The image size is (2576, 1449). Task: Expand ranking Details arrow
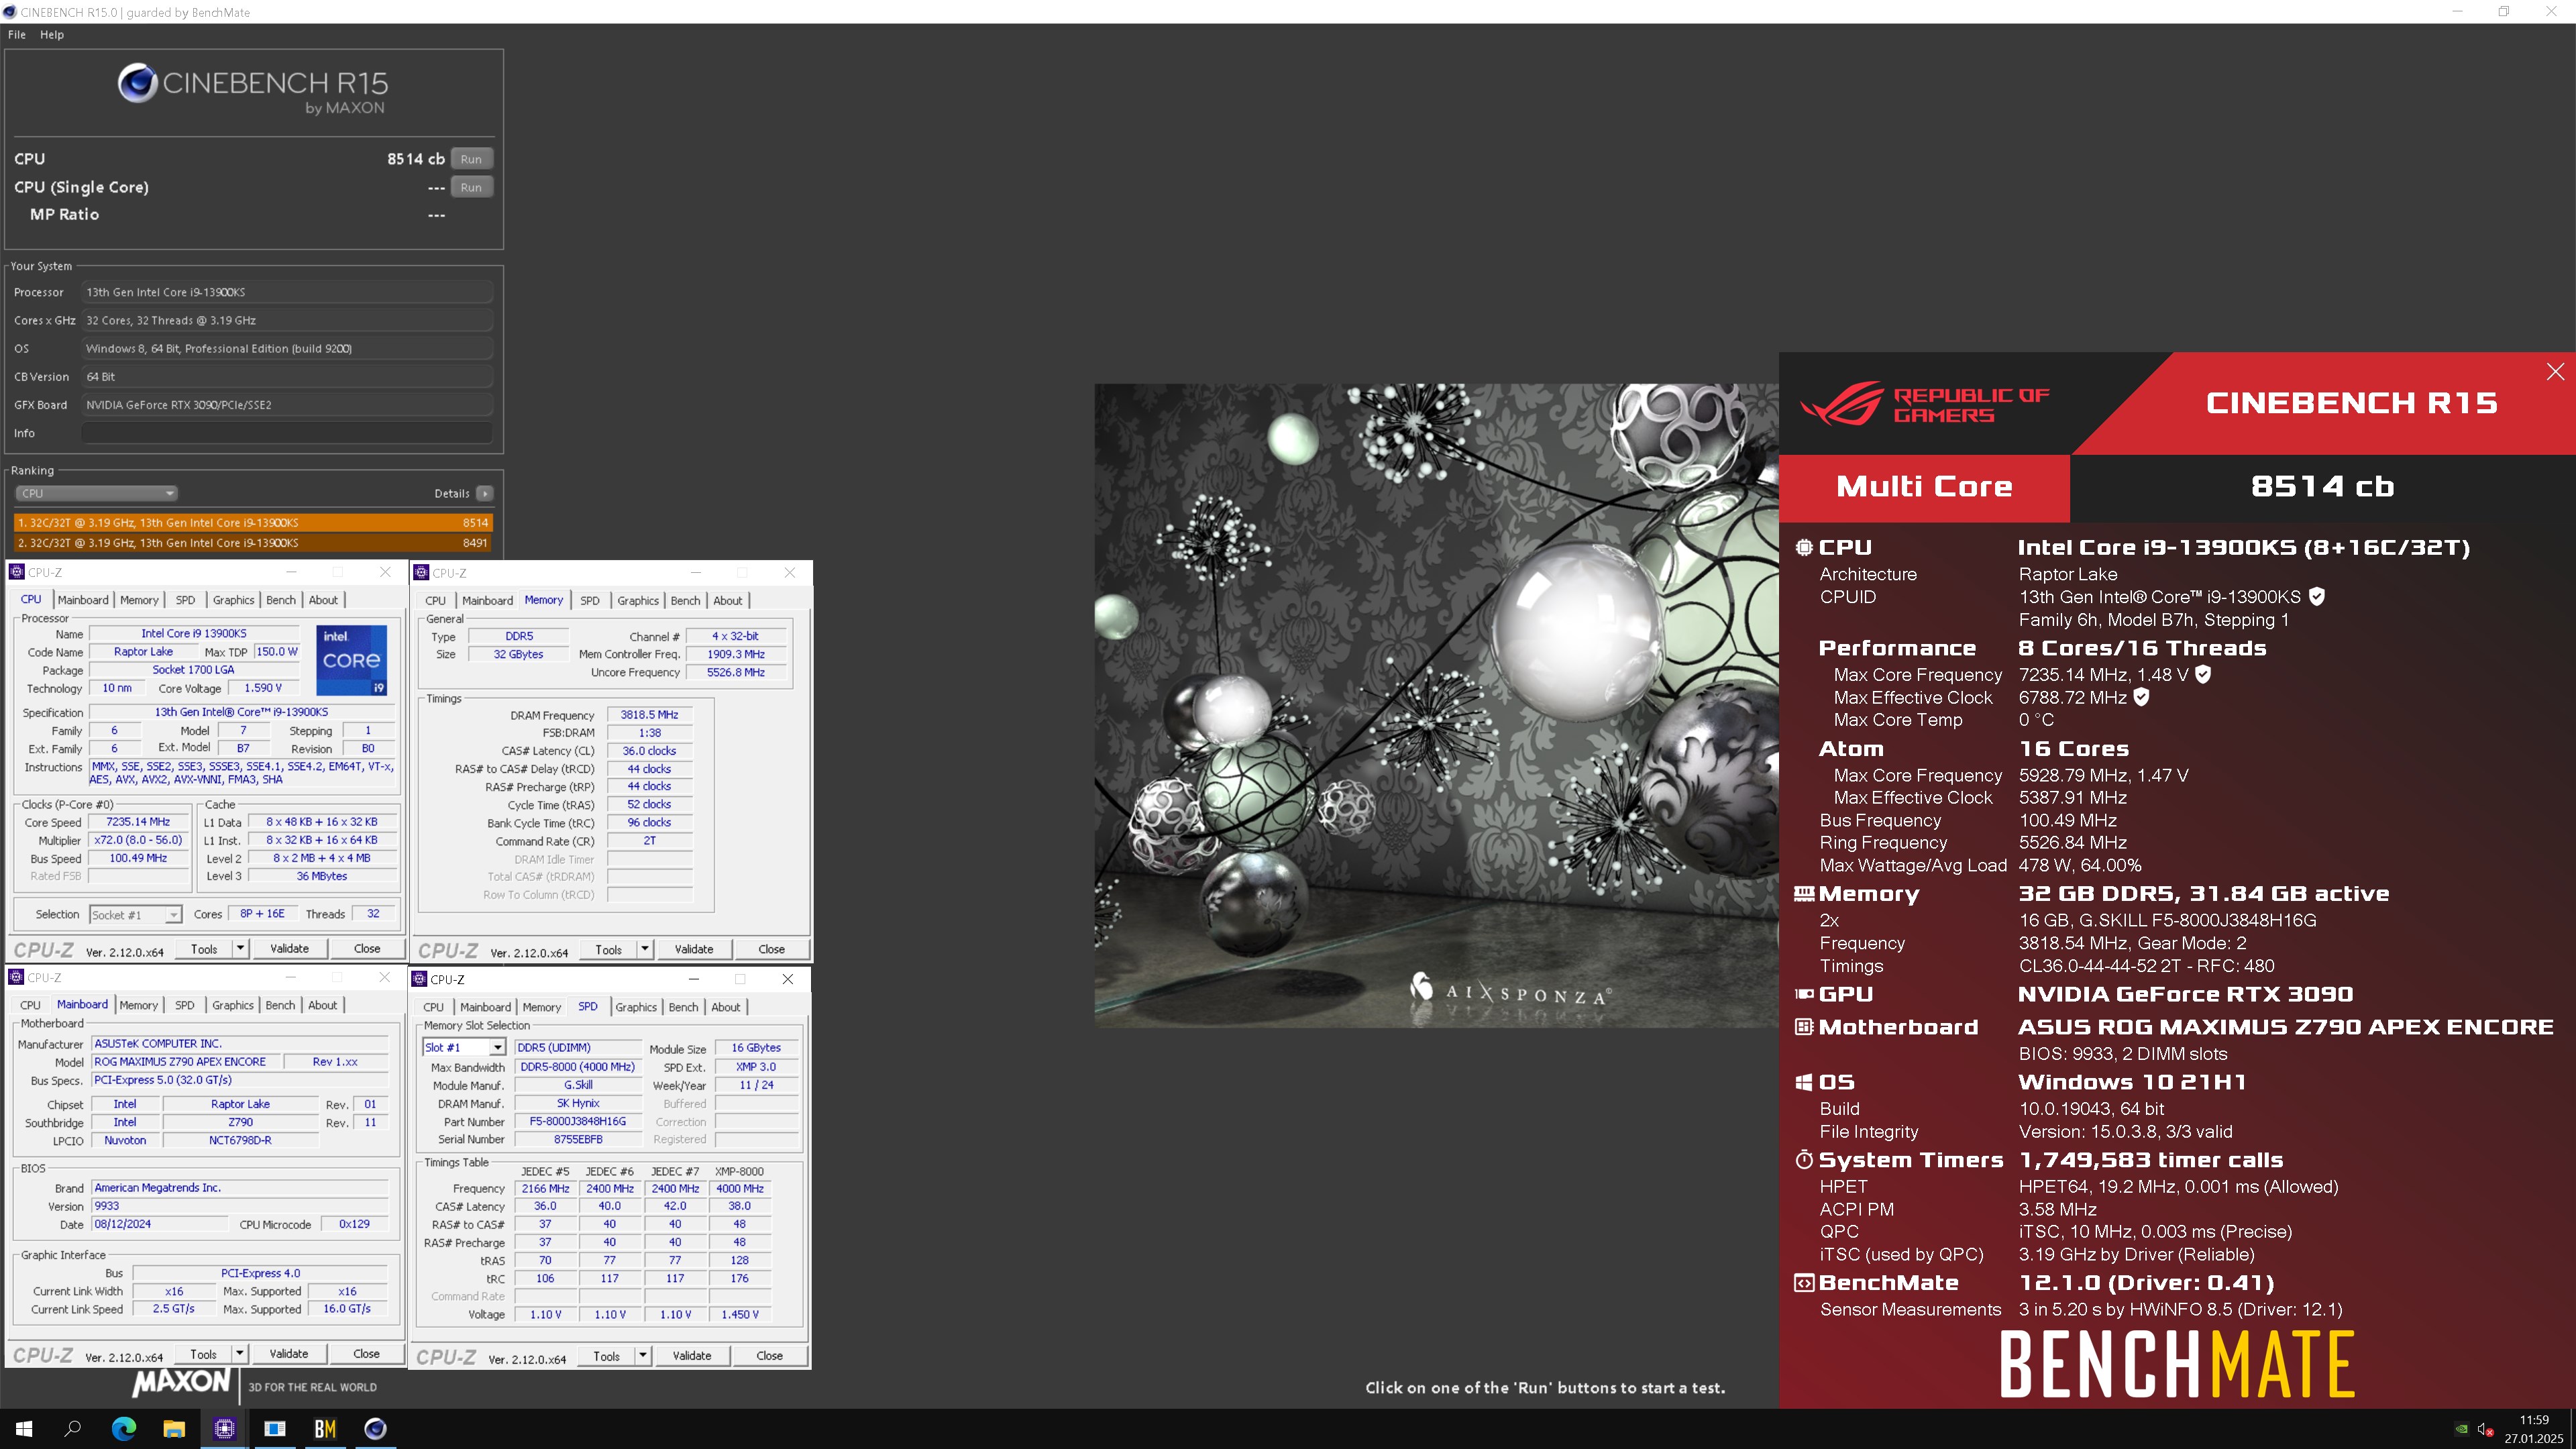coord(485,493)
